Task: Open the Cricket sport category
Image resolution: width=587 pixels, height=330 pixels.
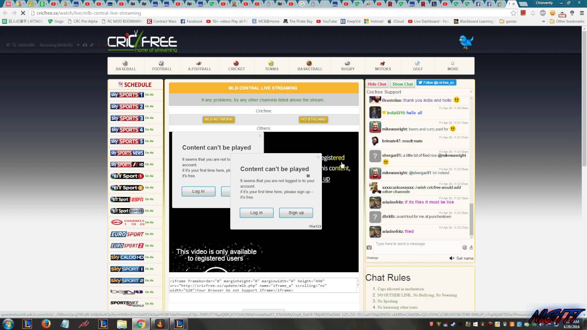Action: [x=236, y=66]
